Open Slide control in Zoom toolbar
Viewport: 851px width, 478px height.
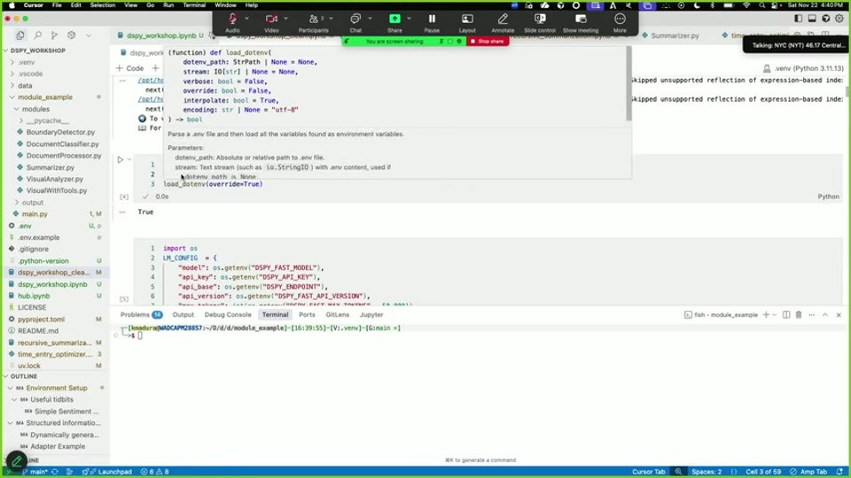[540, 23]
